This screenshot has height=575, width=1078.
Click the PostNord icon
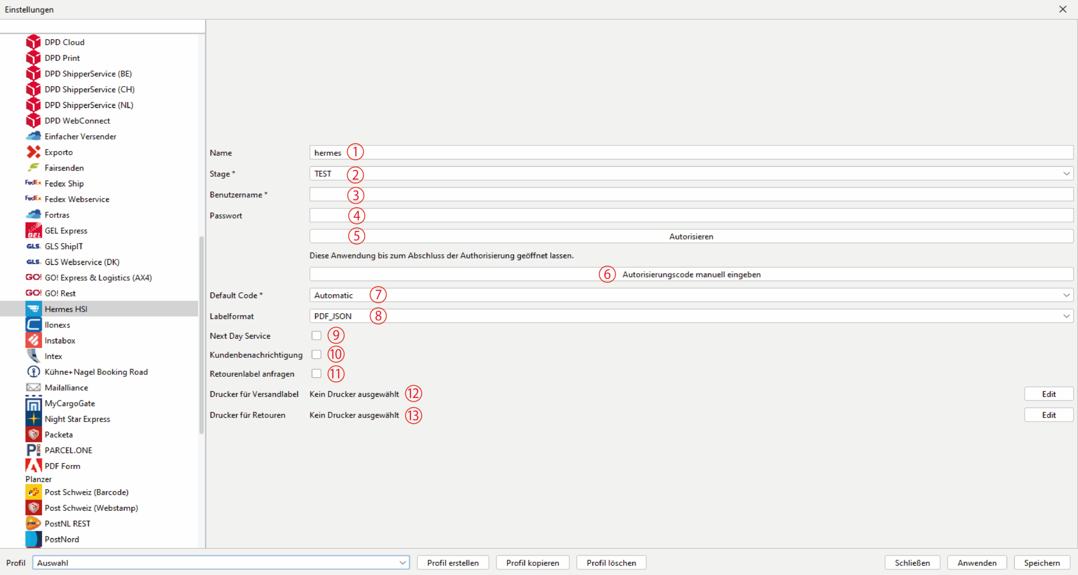pos(33,539)
